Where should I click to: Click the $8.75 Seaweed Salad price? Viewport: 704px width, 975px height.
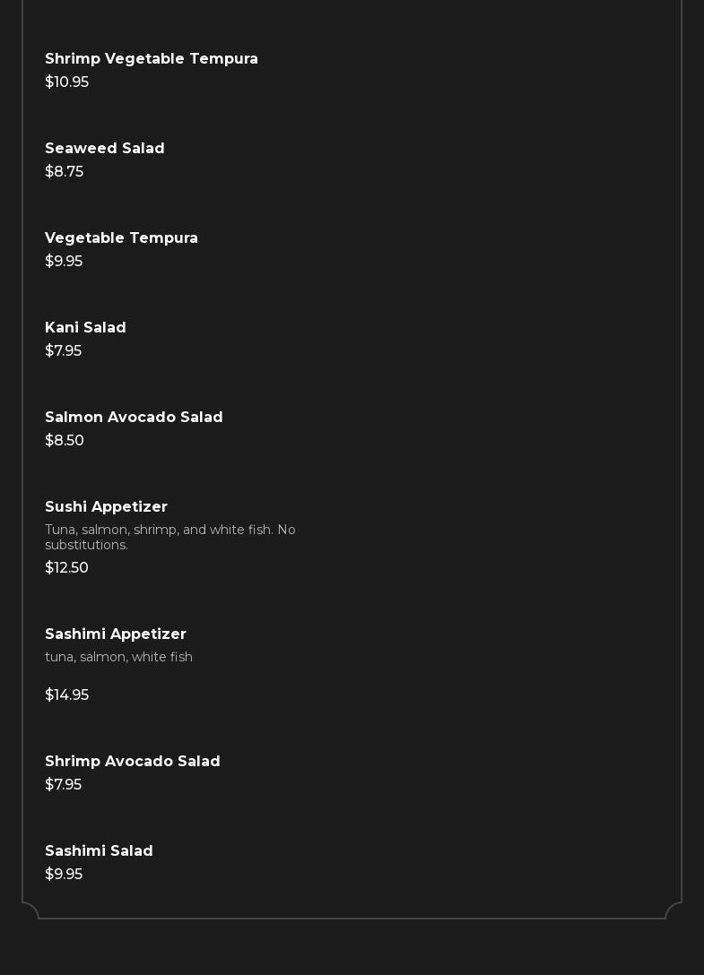point(64,172)
